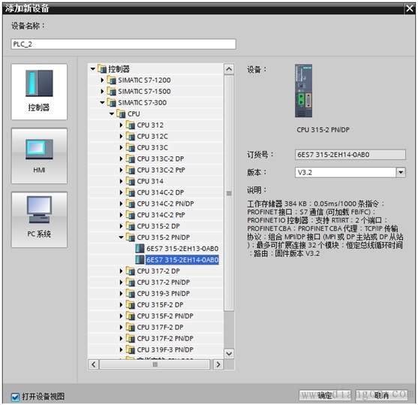Toggle the 打开设备视图 checkbox

(x=15, y=397)
